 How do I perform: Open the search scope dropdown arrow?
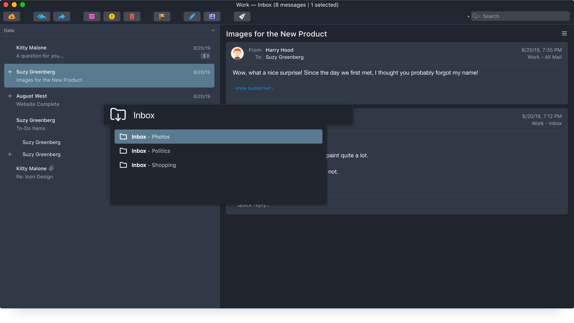[x=479, y=16]
